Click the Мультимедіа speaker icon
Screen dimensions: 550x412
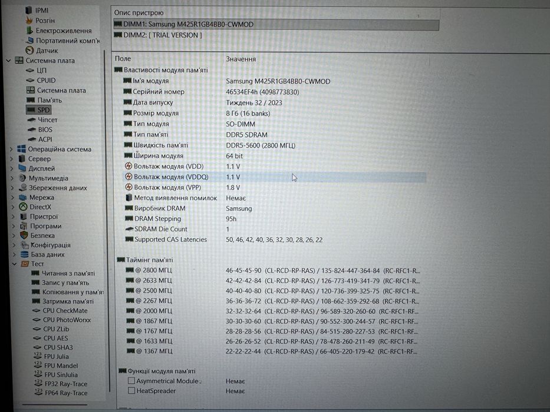point(22,178)
